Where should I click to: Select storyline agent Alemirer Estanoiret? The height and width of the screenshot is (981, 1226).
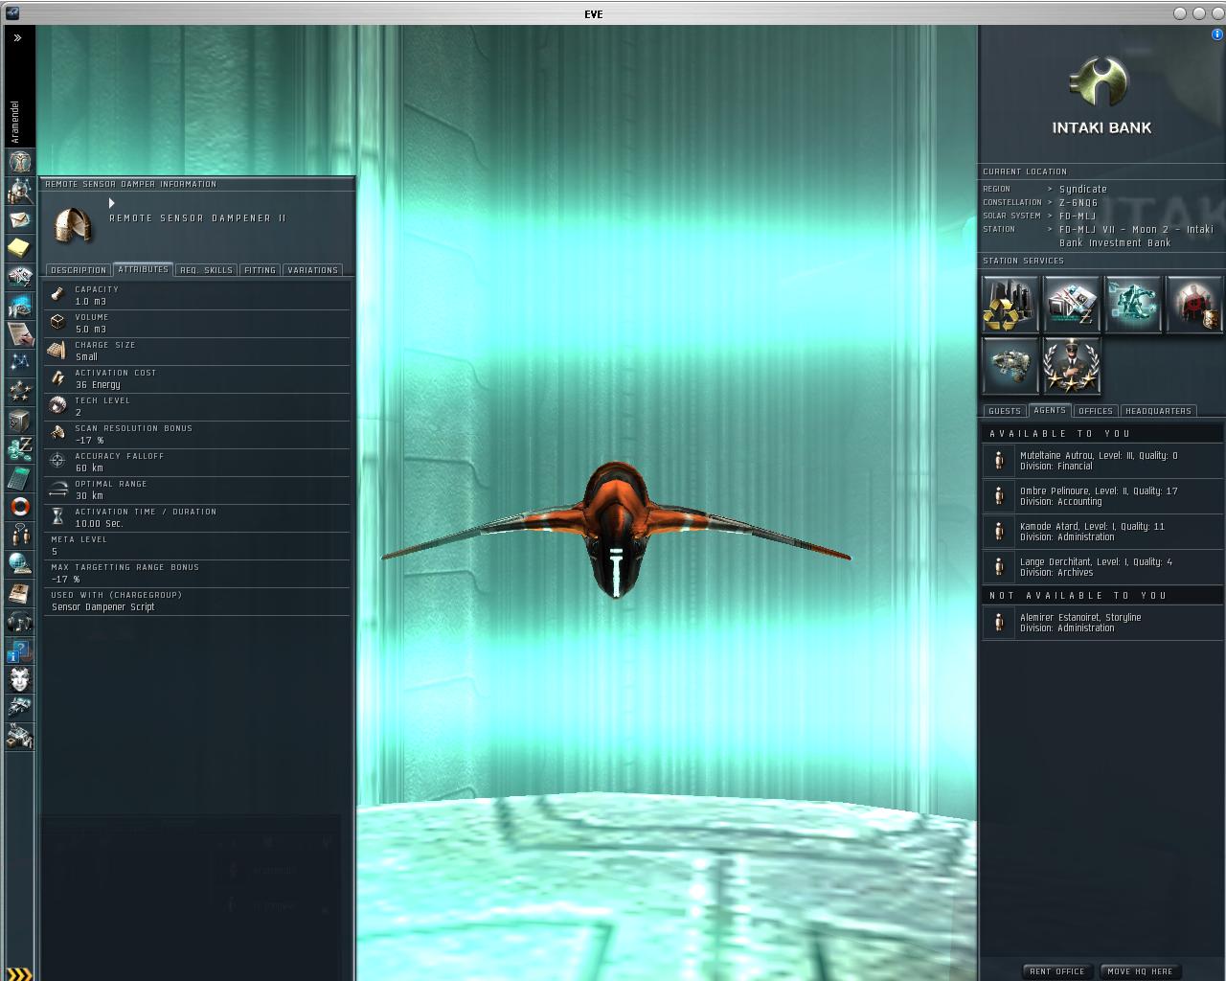point(1101,623)
